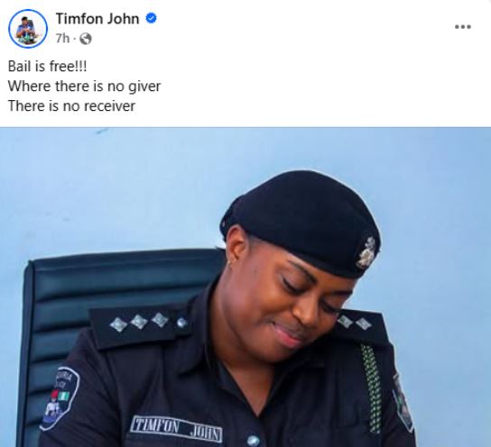Image resolution: width=491 pixels, height=447 pixels.
Task: Click the TIMFON JOHN name tag in photo
Action: point(176,429)
